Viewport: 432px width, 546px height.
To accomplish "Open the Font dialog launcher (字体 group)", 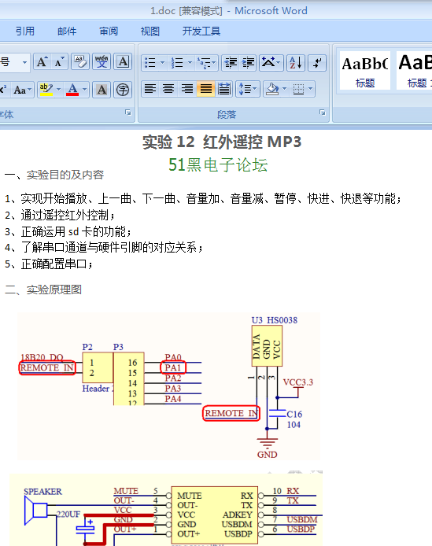I will pyautogui.click(x=128, y=113).
